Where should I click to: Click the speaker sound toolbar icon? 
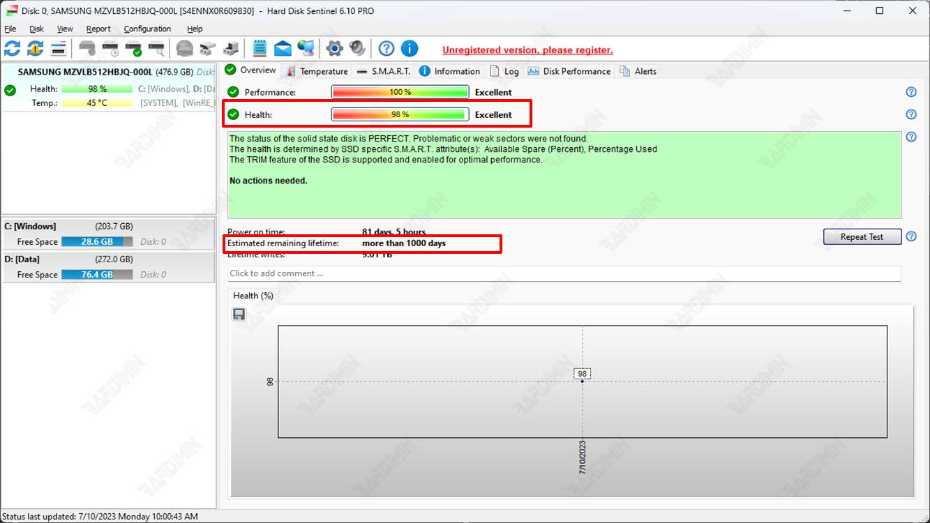click(357, 48)
